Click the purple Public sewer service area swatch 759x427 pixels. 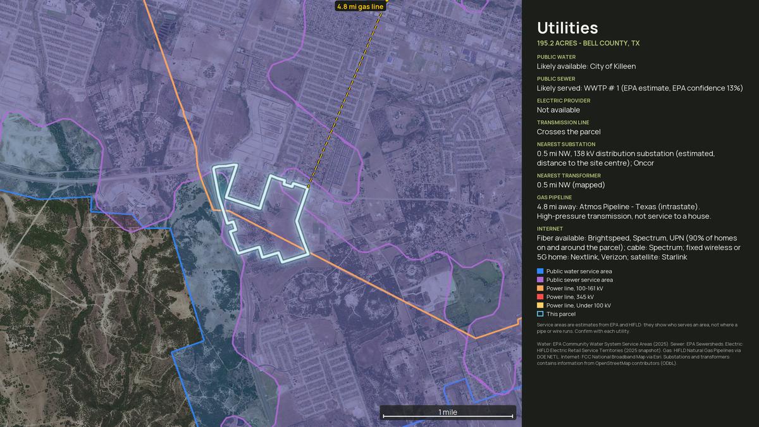[540, 280]
